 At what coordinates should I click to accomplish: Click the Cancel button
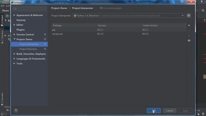[x=170, y=111]
